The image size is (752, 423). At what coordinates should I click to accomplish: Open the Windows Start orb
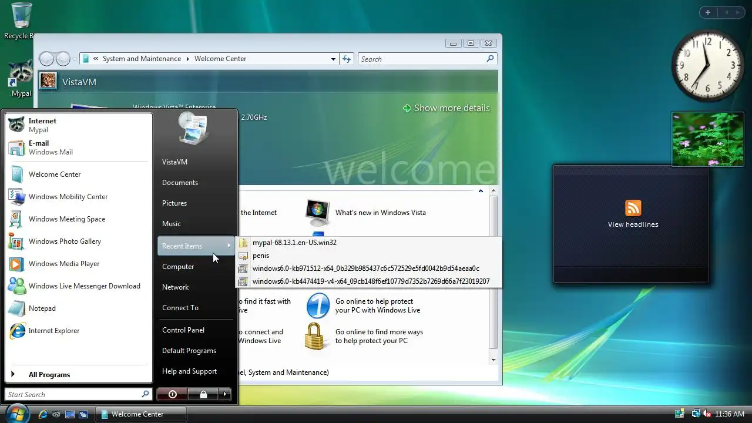click(17, 413)
